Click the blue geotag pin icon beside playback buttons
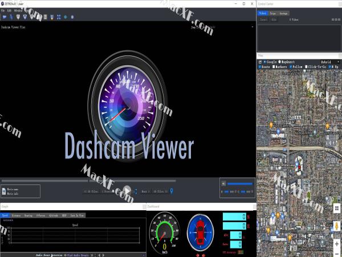The image size is (342, 257). coord(172,191)
